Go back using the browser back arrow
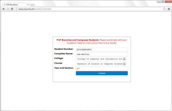172x111 pixels. click(4, 9)
